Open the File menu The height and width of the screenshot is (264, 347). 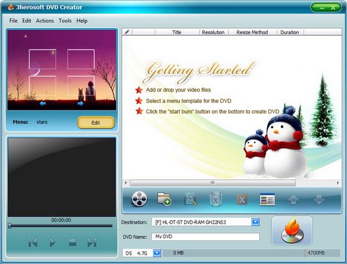coord(13,21)
